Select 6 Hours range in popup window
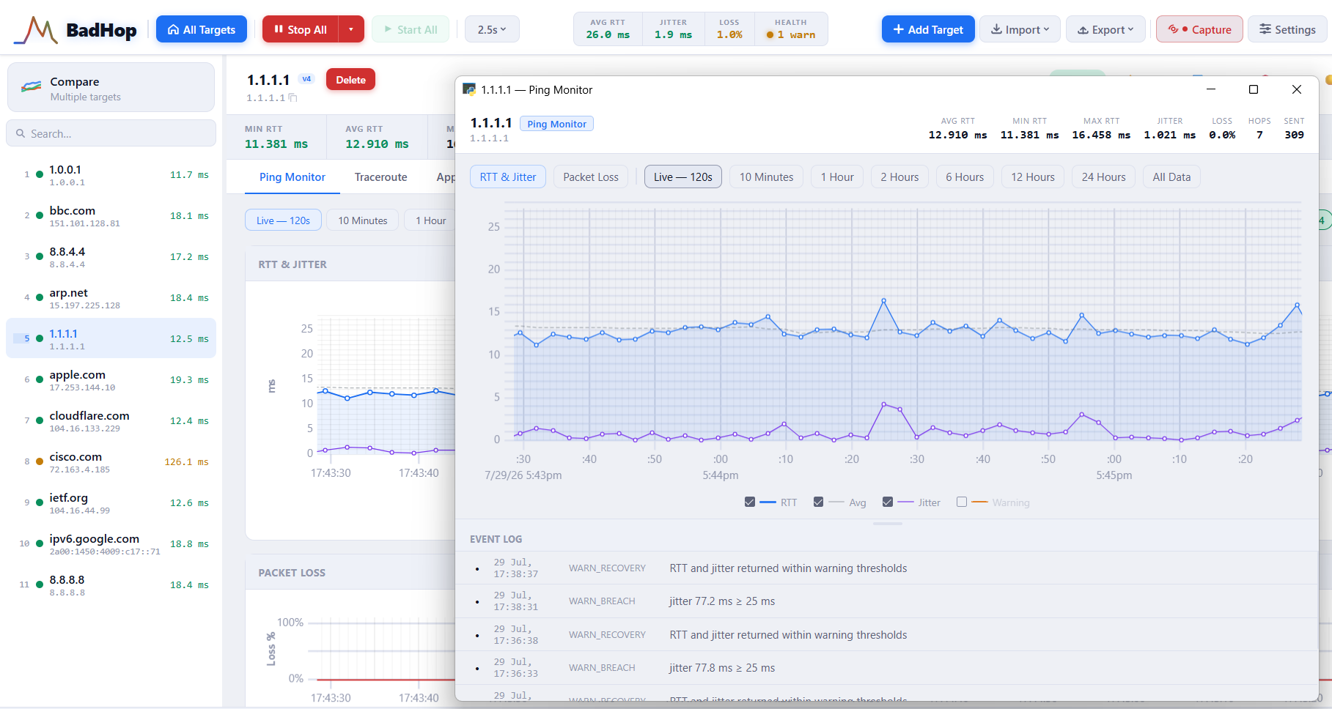 click(x=965, y=177)
